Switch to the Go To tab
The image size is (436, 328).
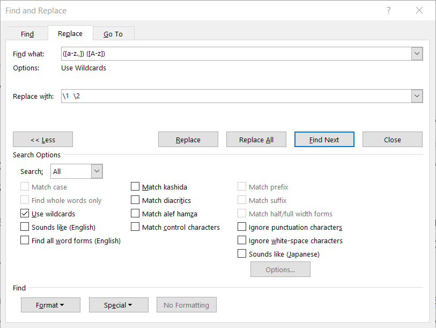[113, 33]
